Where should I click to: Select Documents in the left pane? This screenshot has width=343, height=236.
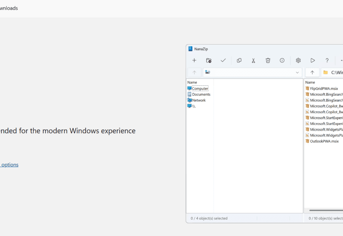click(x=201, y=94)
